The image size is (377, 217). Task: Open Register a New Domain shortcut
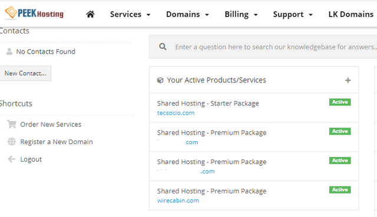click(x=57, y=142)
